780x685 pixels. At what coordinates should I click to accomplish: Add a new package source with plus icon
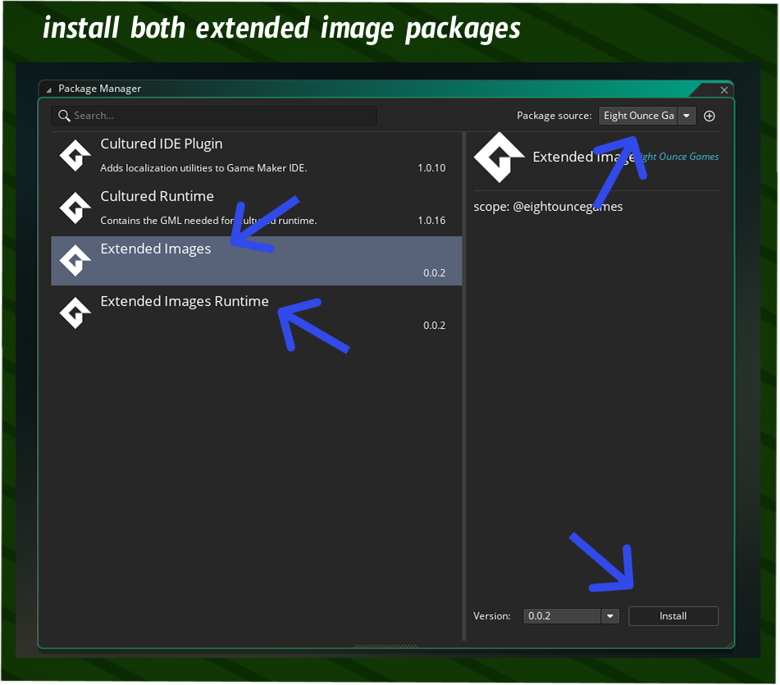pyautogui.click(x=709, y=116)
